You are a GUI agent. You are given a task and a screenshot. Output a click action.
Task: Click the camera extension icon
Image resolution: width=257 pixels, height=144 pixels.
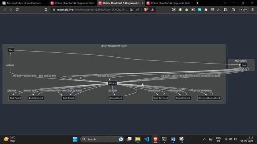[187, 10]
